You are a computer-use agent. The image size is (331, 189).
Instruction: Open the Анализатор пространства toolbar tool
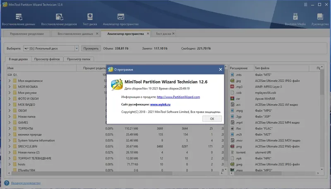(x=121, y=19)
